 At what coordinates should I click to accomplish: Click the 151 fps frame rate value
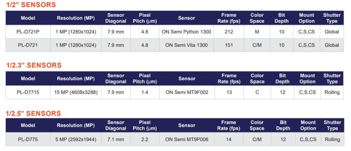point(229,45)
